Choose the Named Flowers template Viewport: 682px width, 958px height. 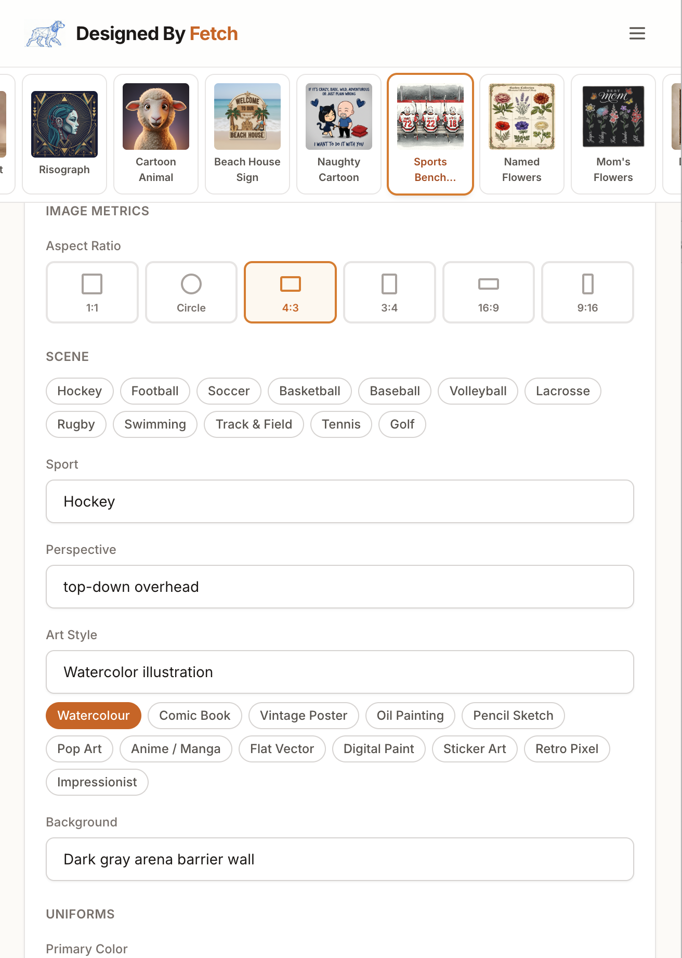[522, 134]
